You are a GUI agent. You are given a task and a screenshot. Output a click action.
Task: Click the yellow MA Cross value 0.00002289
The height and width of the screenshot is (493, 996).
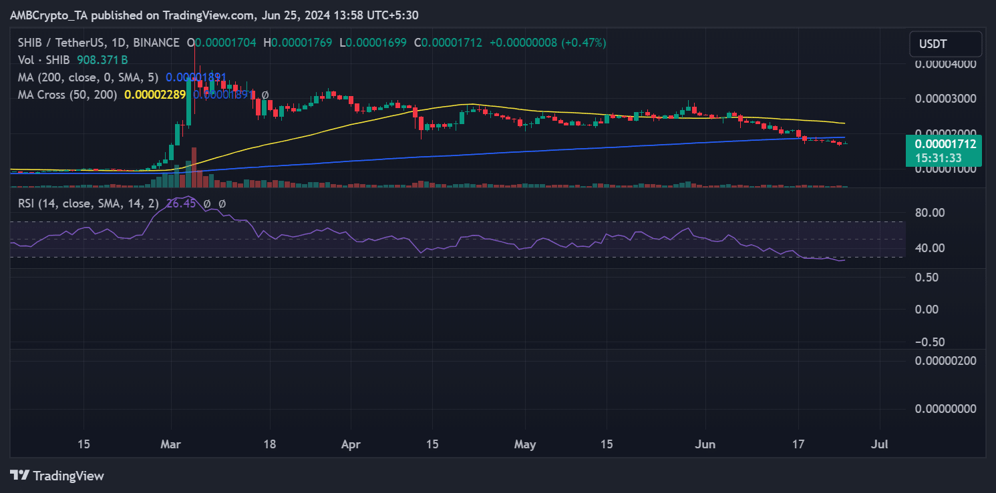tap(155, 95)
